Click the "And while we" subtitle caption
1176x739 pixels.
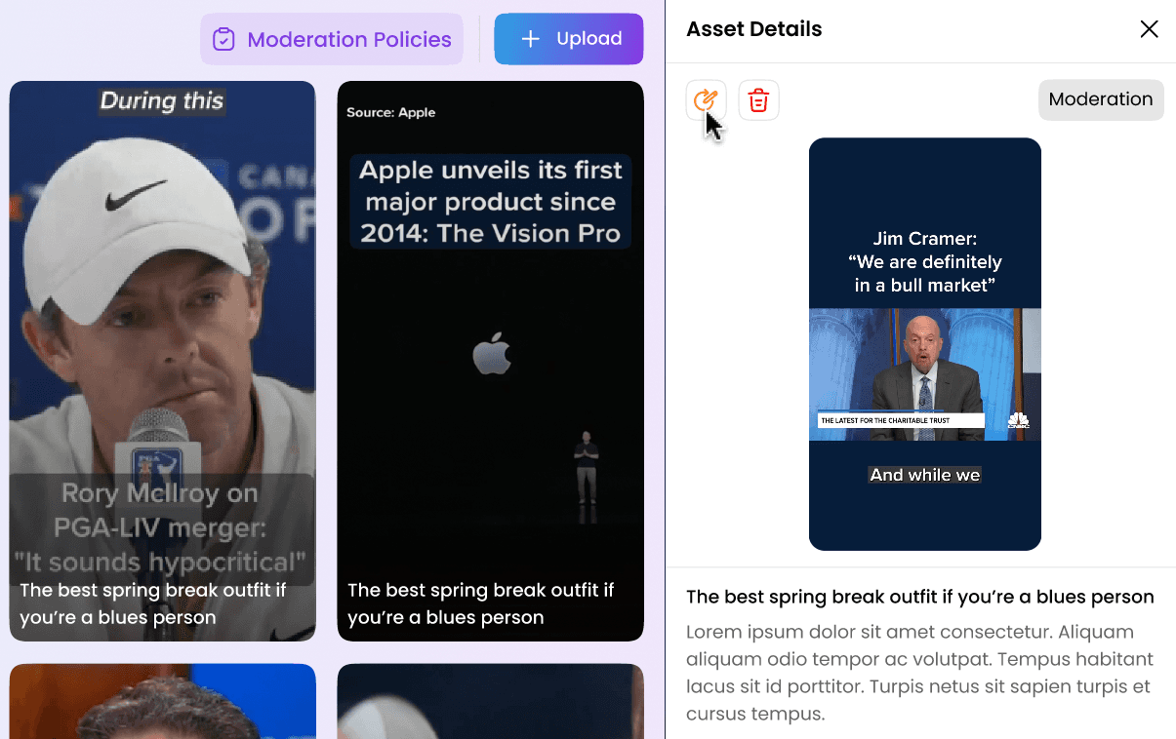pos(925,475)
